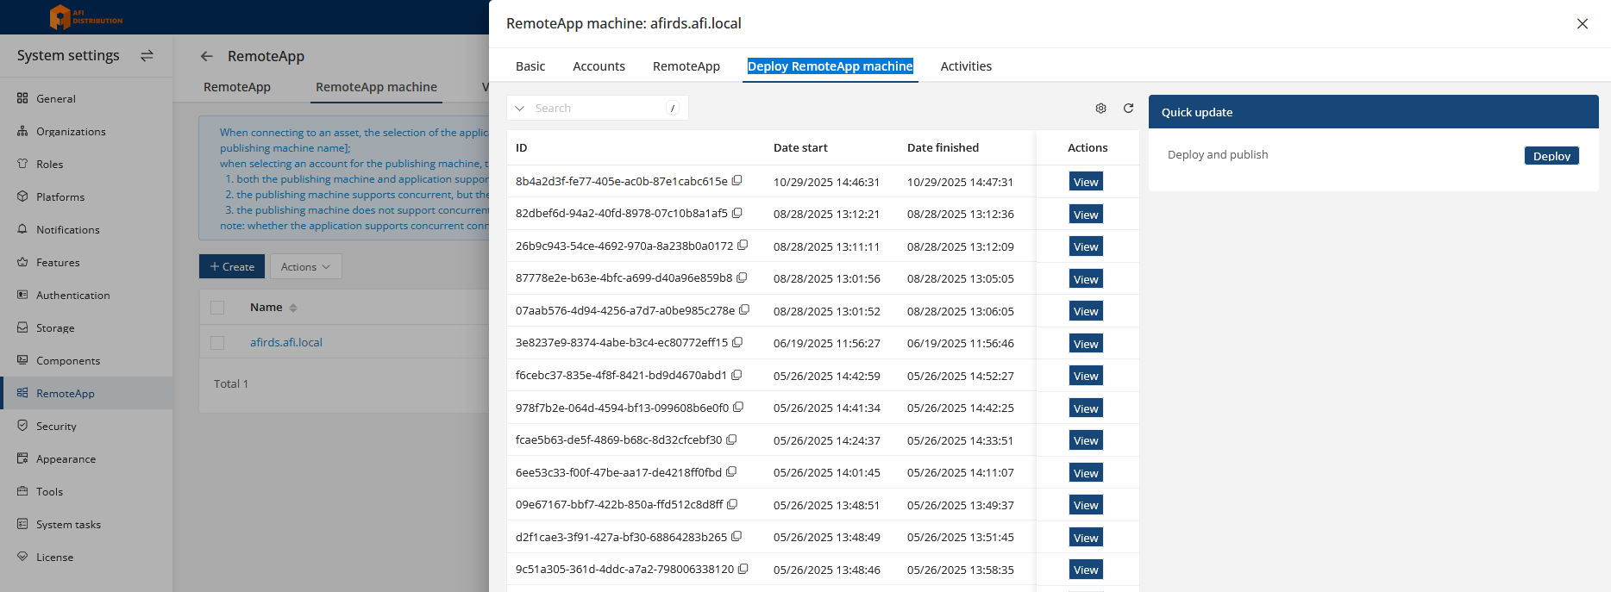Open the Activities tab
The height and width of the screenshot is (592, 1611).
coord(965,66)
